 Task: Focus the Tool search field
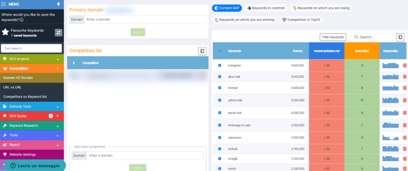click(x=31, y=48)
